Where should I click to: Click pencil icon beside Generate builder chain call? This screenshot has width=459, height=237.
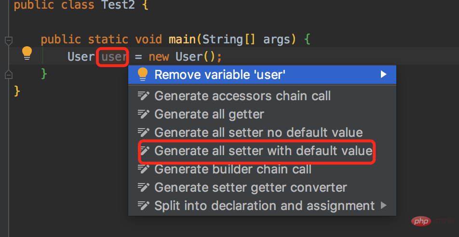143,169
